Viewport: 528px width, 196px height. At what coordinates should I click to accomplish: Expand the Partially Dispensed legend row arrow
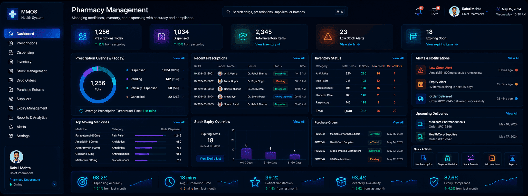(183, 88)
